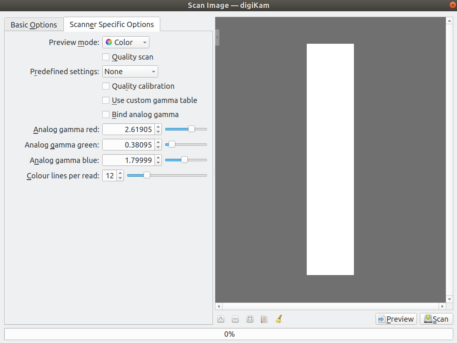Increase Analog gamma red with up arrow
The height and width of the screenshot is (343, 457).
[x=158, y=127]
